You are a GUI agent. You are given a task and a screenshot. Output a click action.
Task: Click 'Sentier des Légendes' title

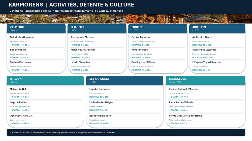(204, 50)
